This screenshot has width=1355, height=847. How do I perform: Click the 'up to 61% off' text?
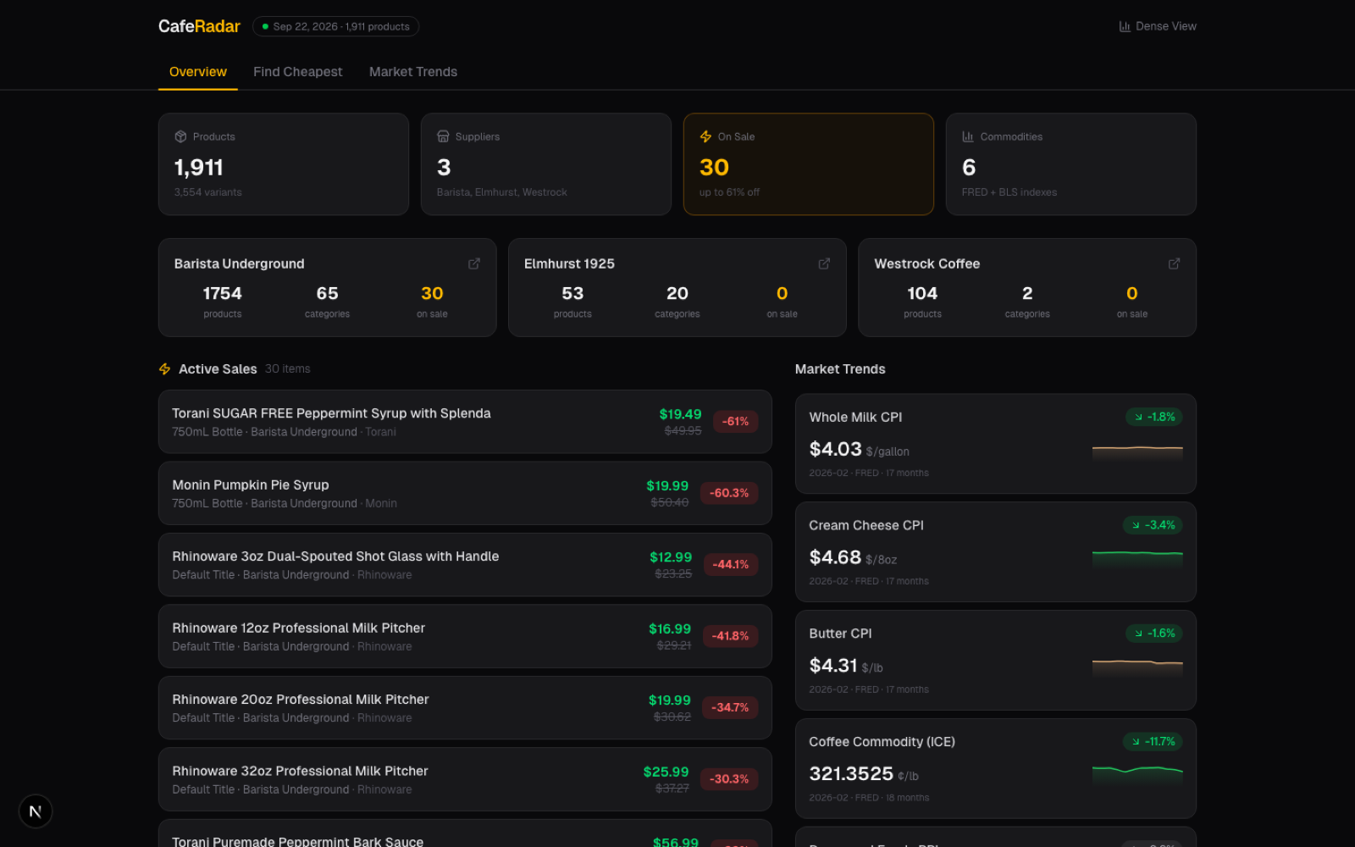(x=729, y=192)
